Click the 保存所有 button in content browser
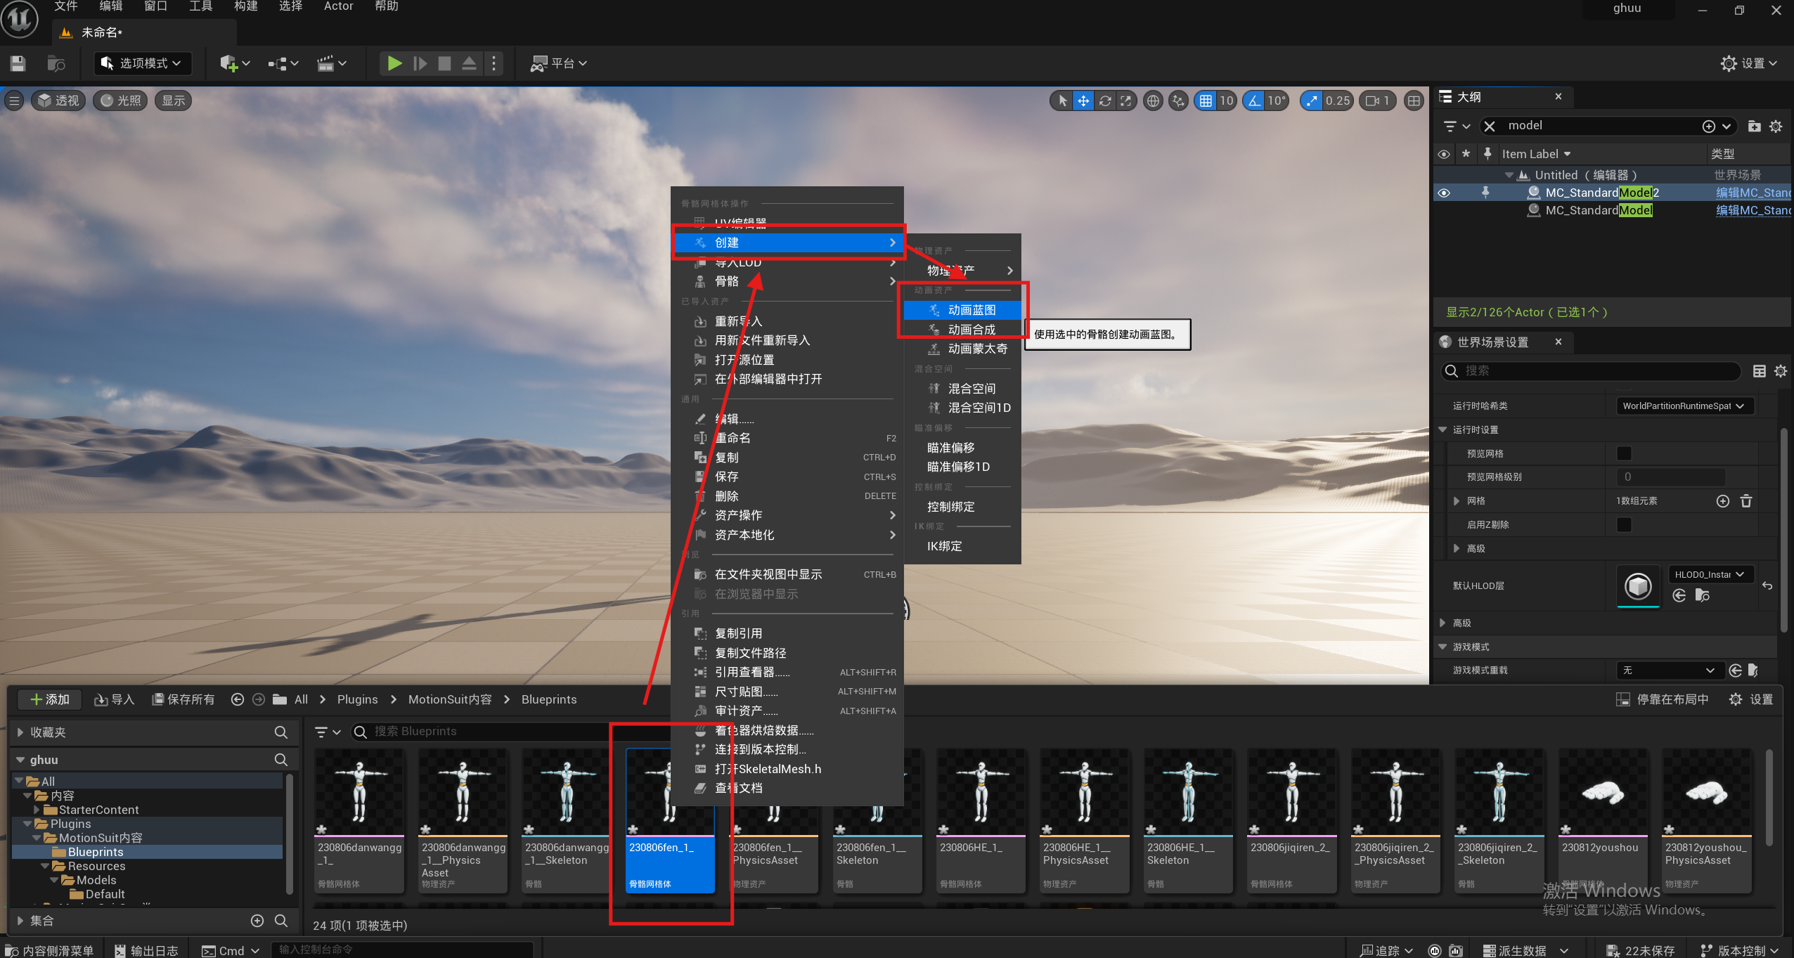The image size is (1794, 958). pos(183,699)
